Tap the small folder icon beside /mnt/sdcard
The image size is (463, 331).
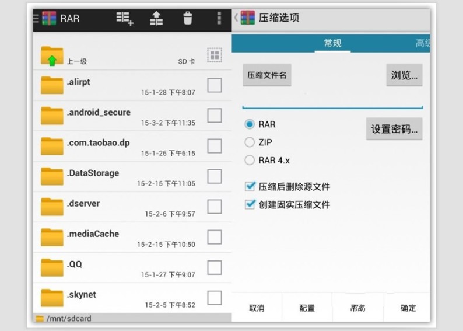pyautogui.click(x=40, y=319)
